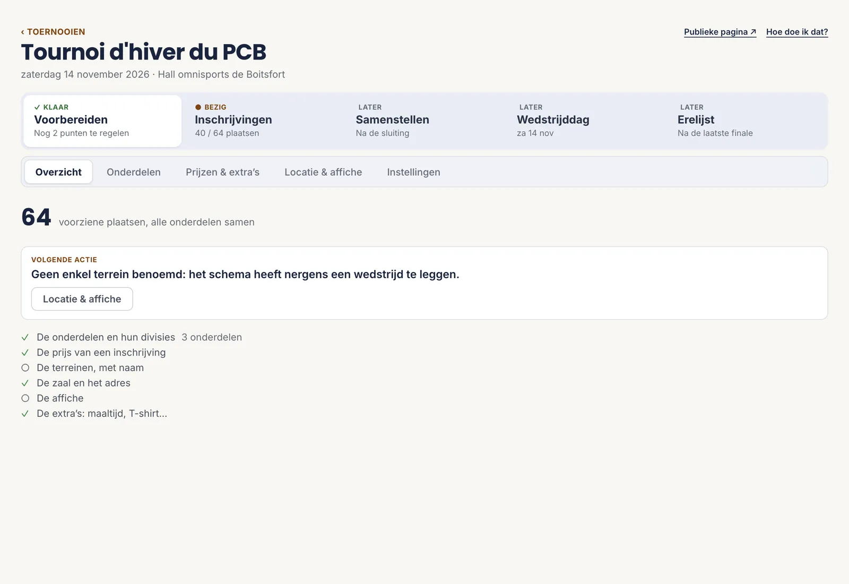This screenshot has height=584, width=849.
Task: Click checkmark icon beside 'De prijs van een inschrijving'
Action: (x=25, y=353)
